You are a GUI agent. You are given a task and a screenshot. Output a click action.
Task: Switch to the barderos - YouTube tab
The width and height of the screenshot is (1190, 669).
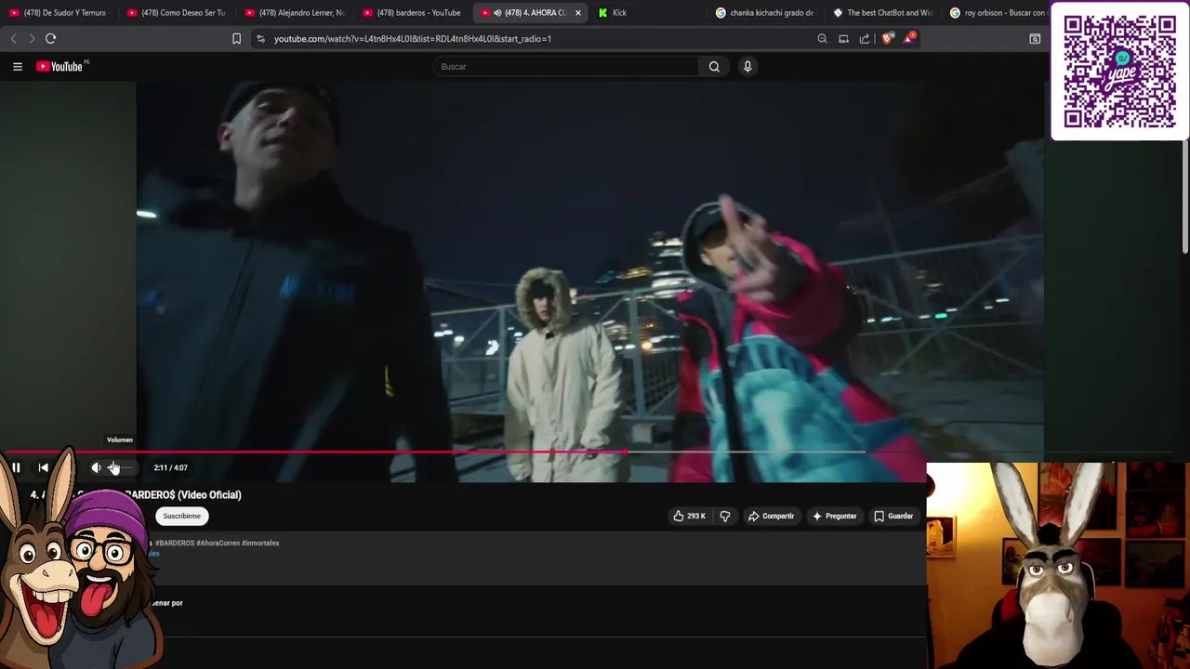click(412, 13)
